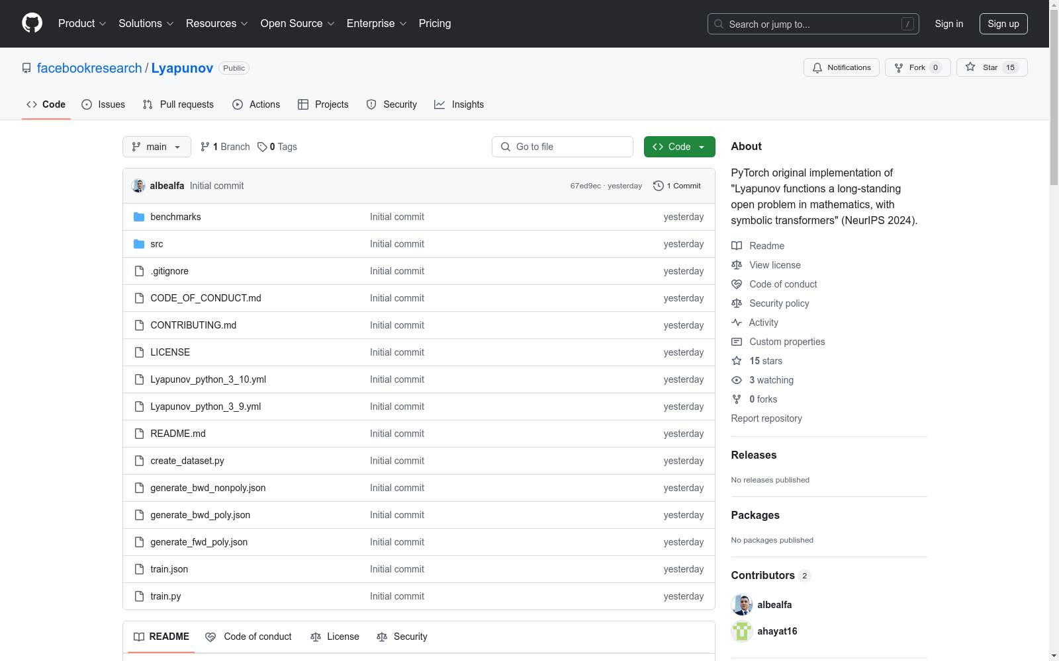This screenshot has height=661, width=1059.
Task: Open the Report repository link
Action: tap(766, 418)
